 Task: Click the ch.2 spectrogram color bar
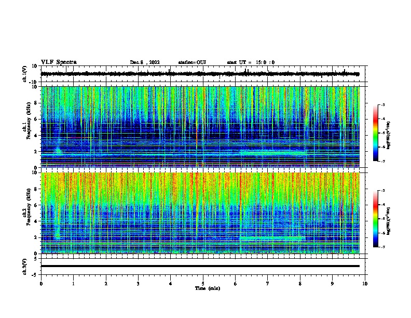pyautogui.click(x=376, y=219)
